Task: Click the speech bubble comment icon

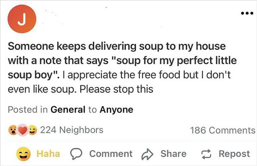Action: [x=76, y=154]
